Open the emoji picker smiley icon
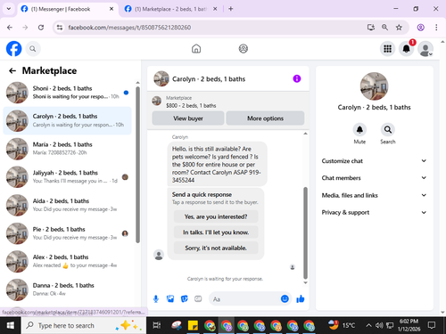This screenshot has height=334, width=446. 285,298
